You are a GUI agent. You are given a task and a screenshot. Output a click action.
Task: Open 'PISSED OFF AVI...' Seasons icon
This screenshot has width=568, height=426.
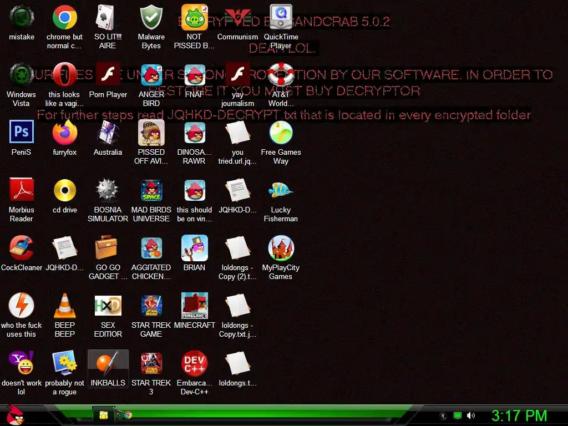[151, 133]
